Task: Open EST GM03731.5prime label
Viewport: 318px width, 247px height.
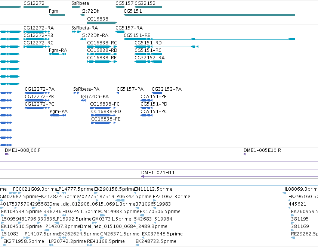Action: [x=112, y=219]
